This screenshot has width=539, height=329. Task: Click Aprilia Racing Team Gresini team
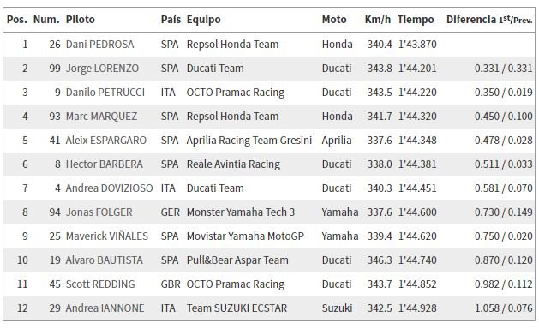point(249,141)
